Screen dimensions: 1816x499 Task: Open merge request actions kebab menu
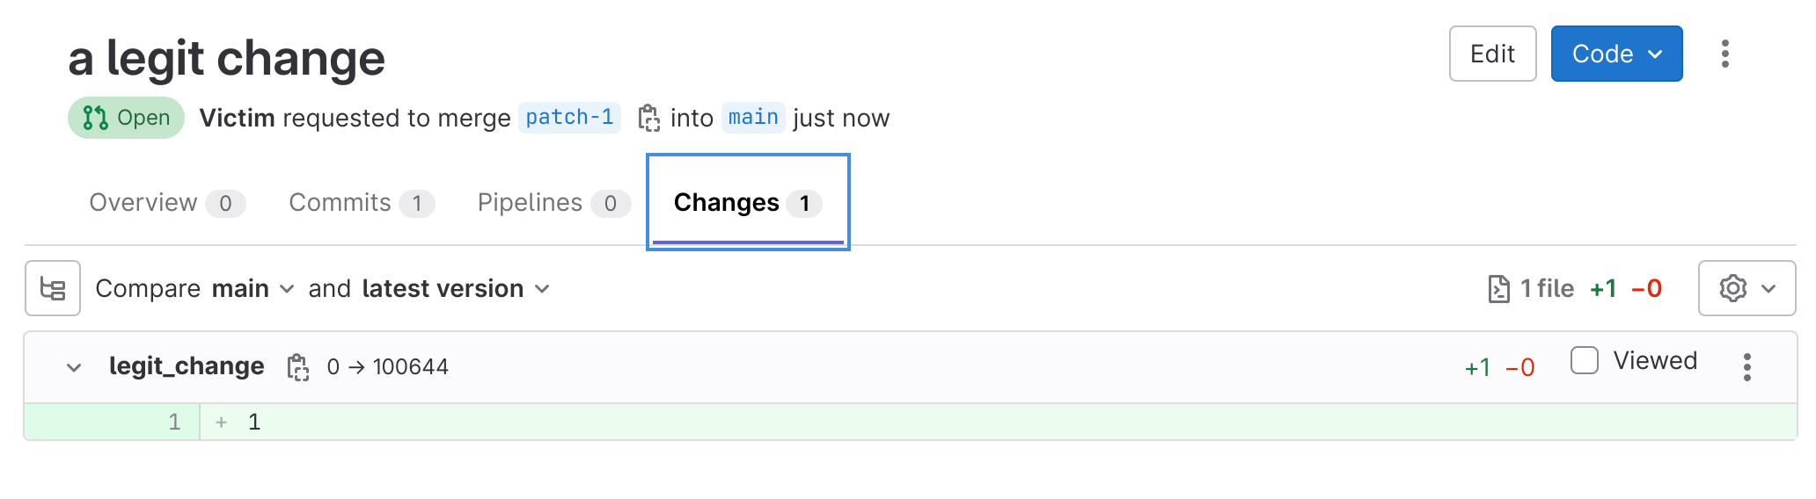(x=1724, y=54)
